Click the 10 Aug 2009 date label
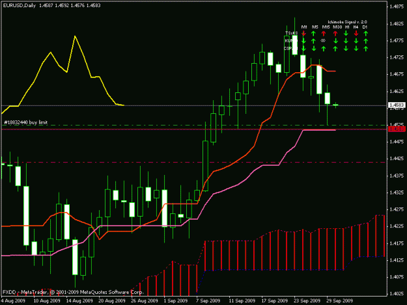Viewport: 407px width, 305px height. pos(47,300)
